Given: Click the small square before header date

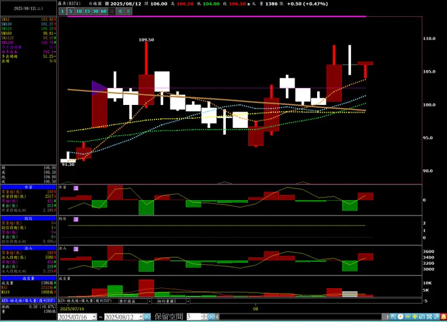Looking at the screenshot, I should tap(107, 4).
